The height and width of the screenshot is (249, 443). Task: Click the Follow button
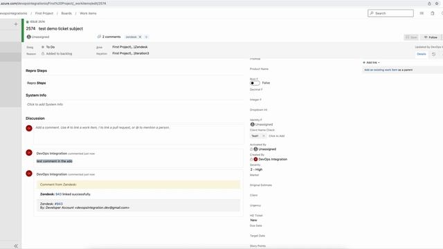[431, 37]
